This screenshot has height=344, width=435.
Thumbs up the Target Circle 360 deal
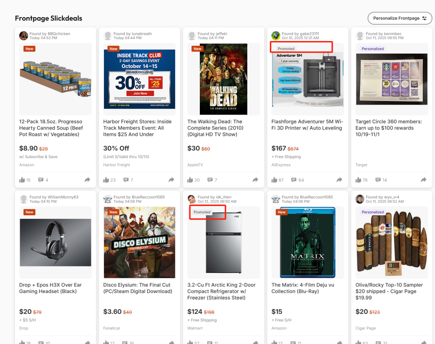358,180
